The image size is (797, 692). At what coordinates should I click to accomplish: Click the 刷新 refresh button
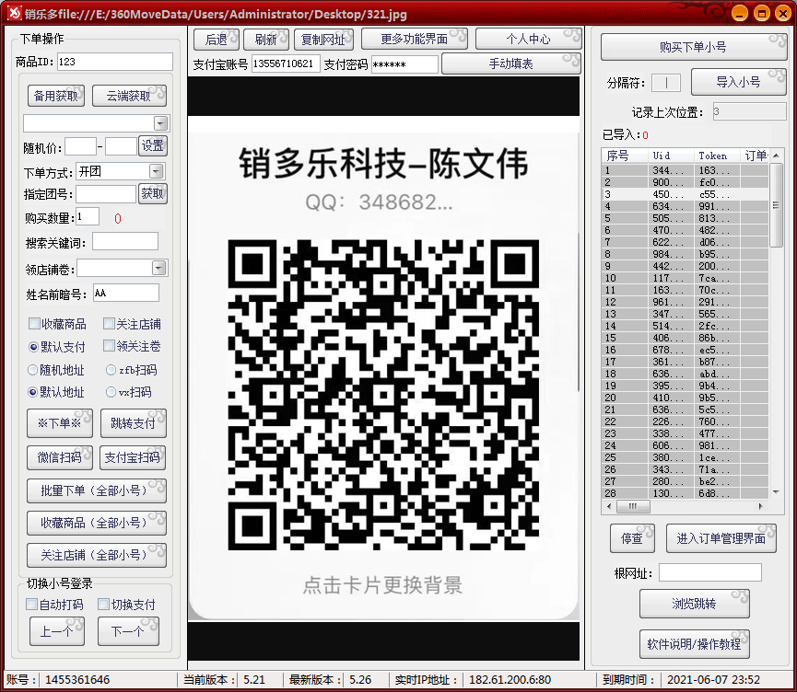tap(266, 39)
